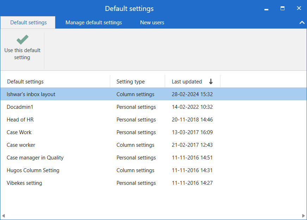307x220 pixels.
Task: Sort by Last updated column header
Action: click(187, 82)
